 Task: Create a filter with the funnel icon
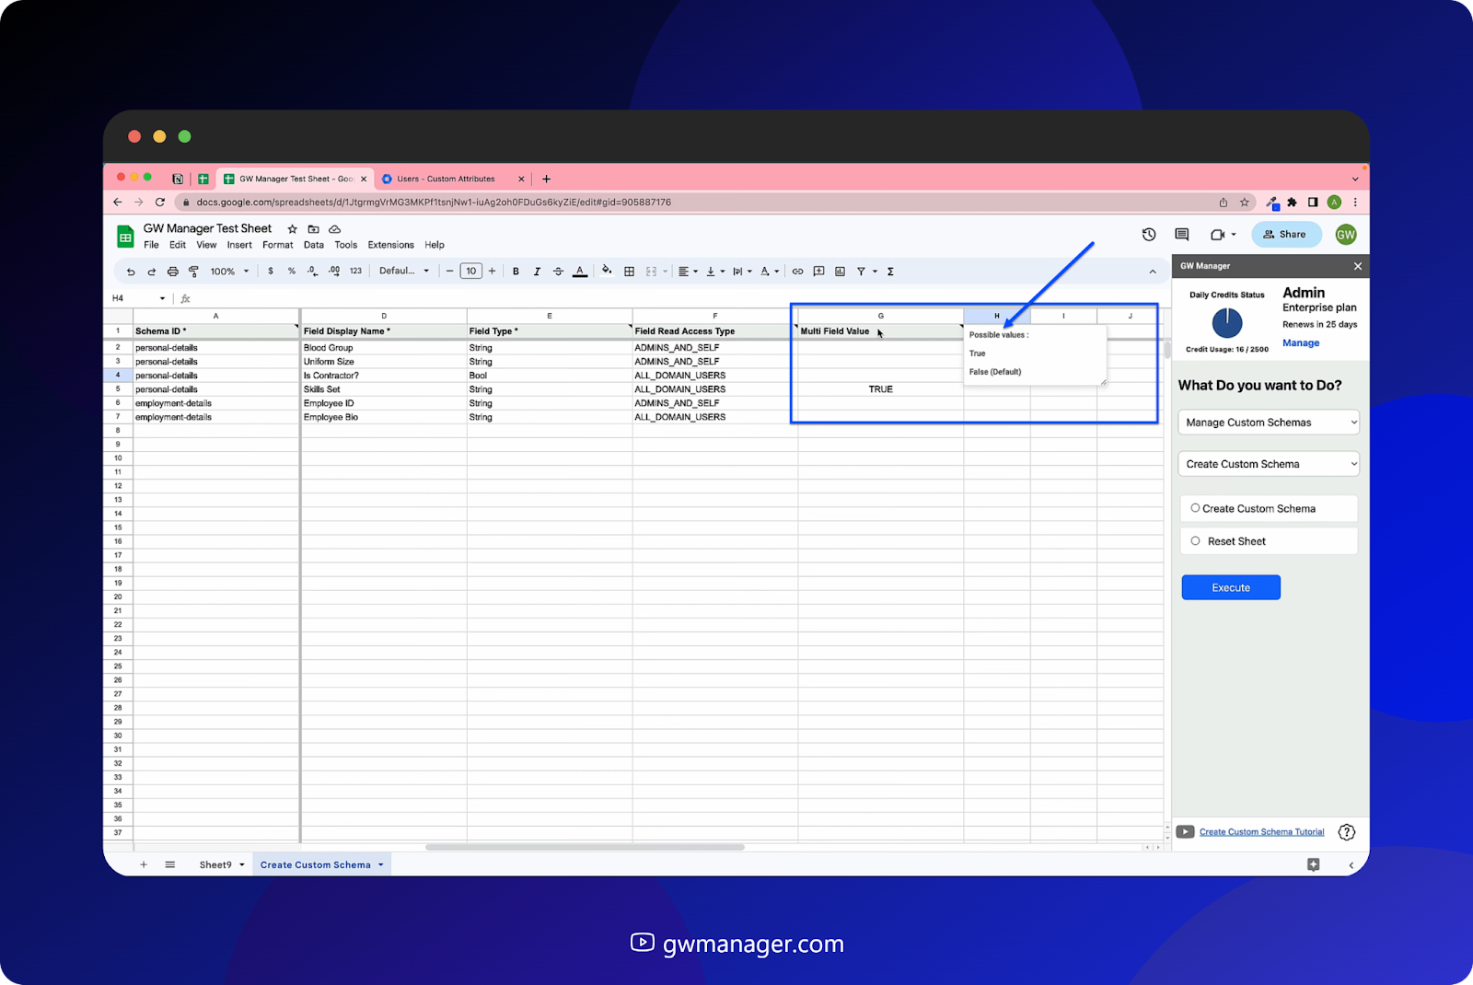(x=861, y=272)
